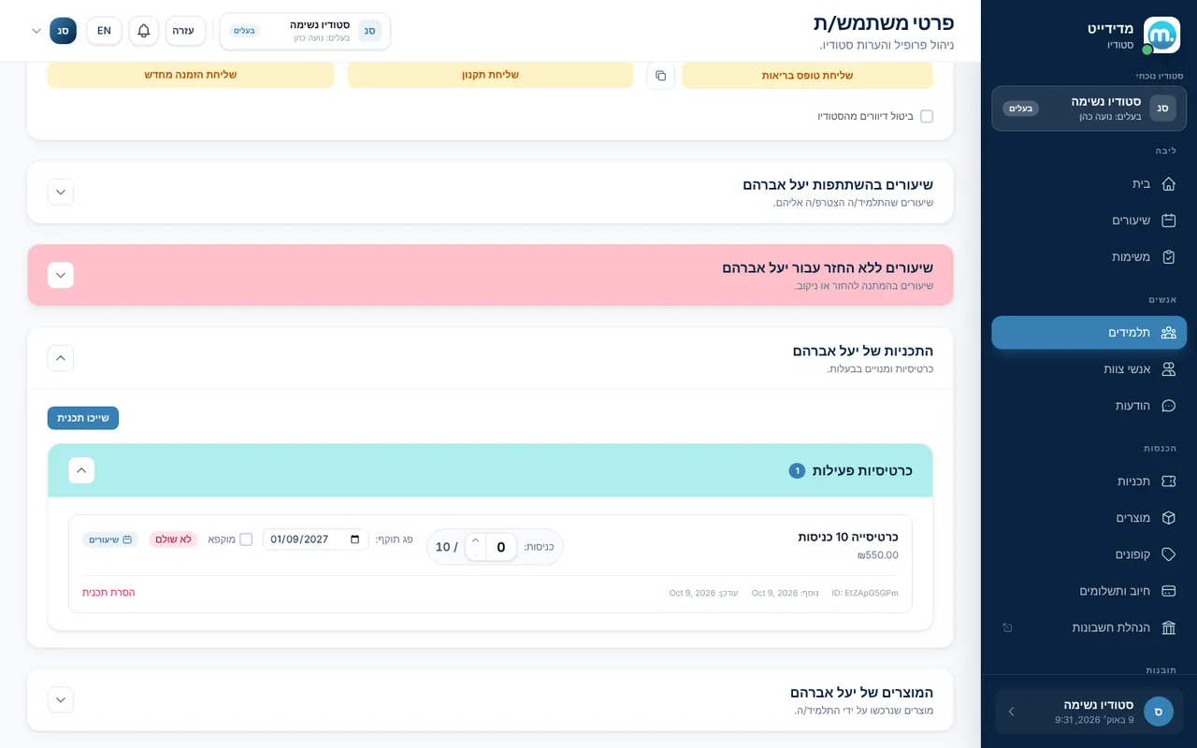Open תכניות in the sidebar
The height and width of the screenshot is (748, 1197).
(x=1089, y=482)
